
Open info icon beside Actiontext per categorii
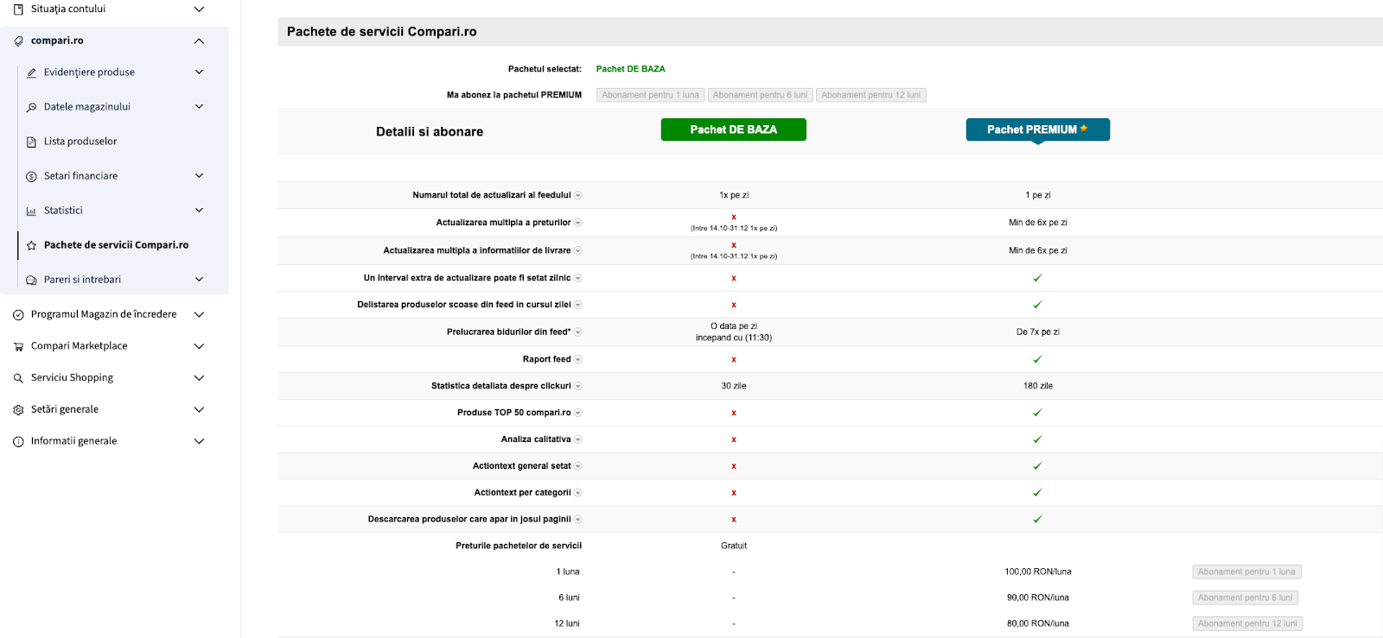pos(578,493)
